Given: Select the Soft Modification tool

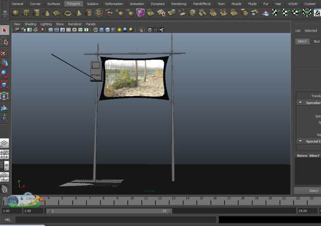Looking at the screenshot, I should coord(5,107).
